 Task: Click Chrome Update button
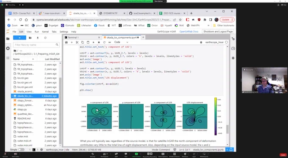tap(227, 20)
